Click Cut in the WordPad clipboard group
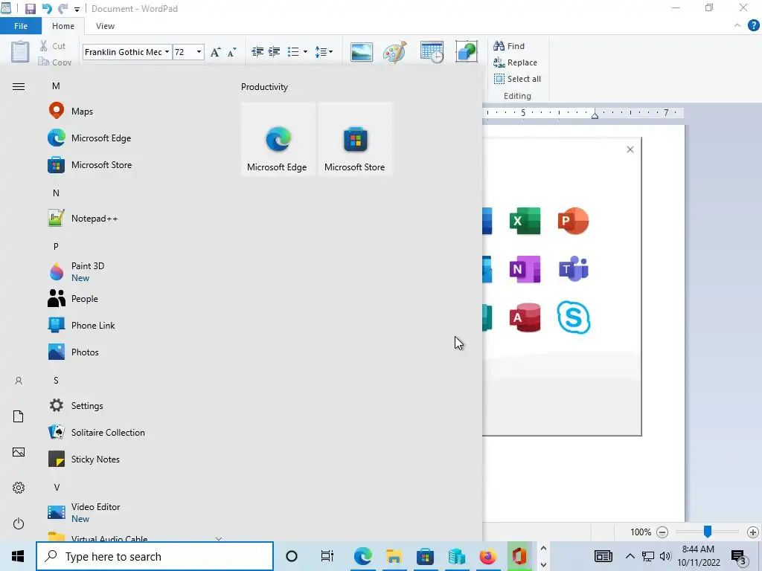 (53, 46)
